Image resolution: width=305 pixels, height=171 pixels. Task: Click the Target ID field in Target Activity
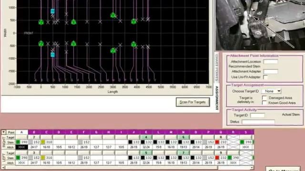(257, 115)
